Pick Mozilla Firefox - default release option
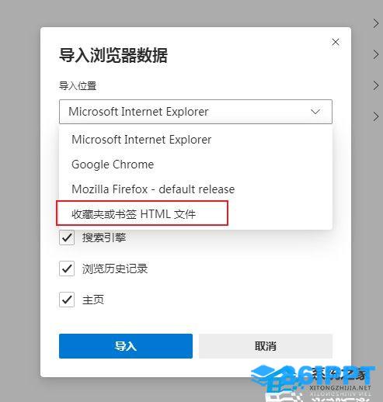383x402 pixels. click(x=196, y=189)
